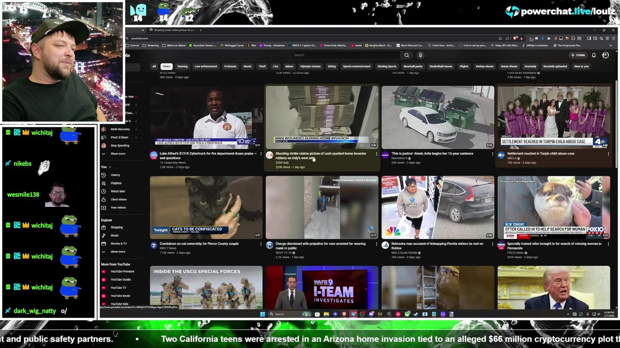Open the YouTube notifications bell

(x=593, y=55)
